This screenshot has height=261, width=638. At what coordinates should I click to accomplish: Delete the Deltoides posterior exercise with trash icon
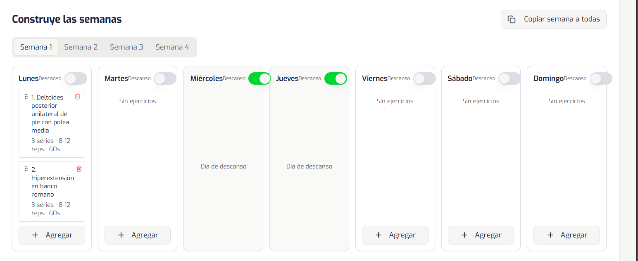[x=77, y=96]
